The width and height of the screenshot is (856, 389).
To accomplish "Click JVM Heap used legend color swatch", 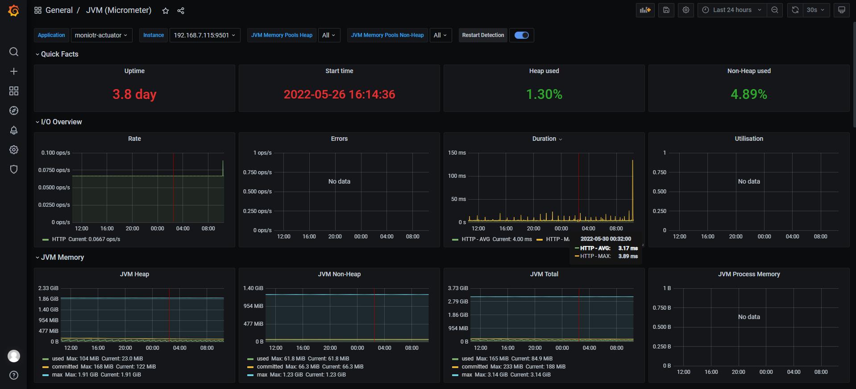I will pos(45,359).
